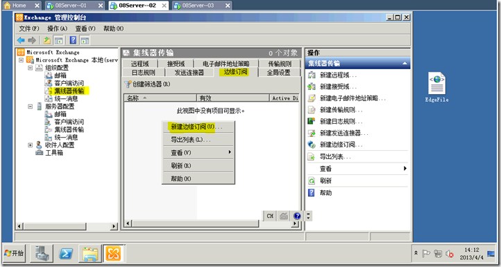Click the 开始 Start button
This screenshot has height=267, width=501.
point(15,254)
